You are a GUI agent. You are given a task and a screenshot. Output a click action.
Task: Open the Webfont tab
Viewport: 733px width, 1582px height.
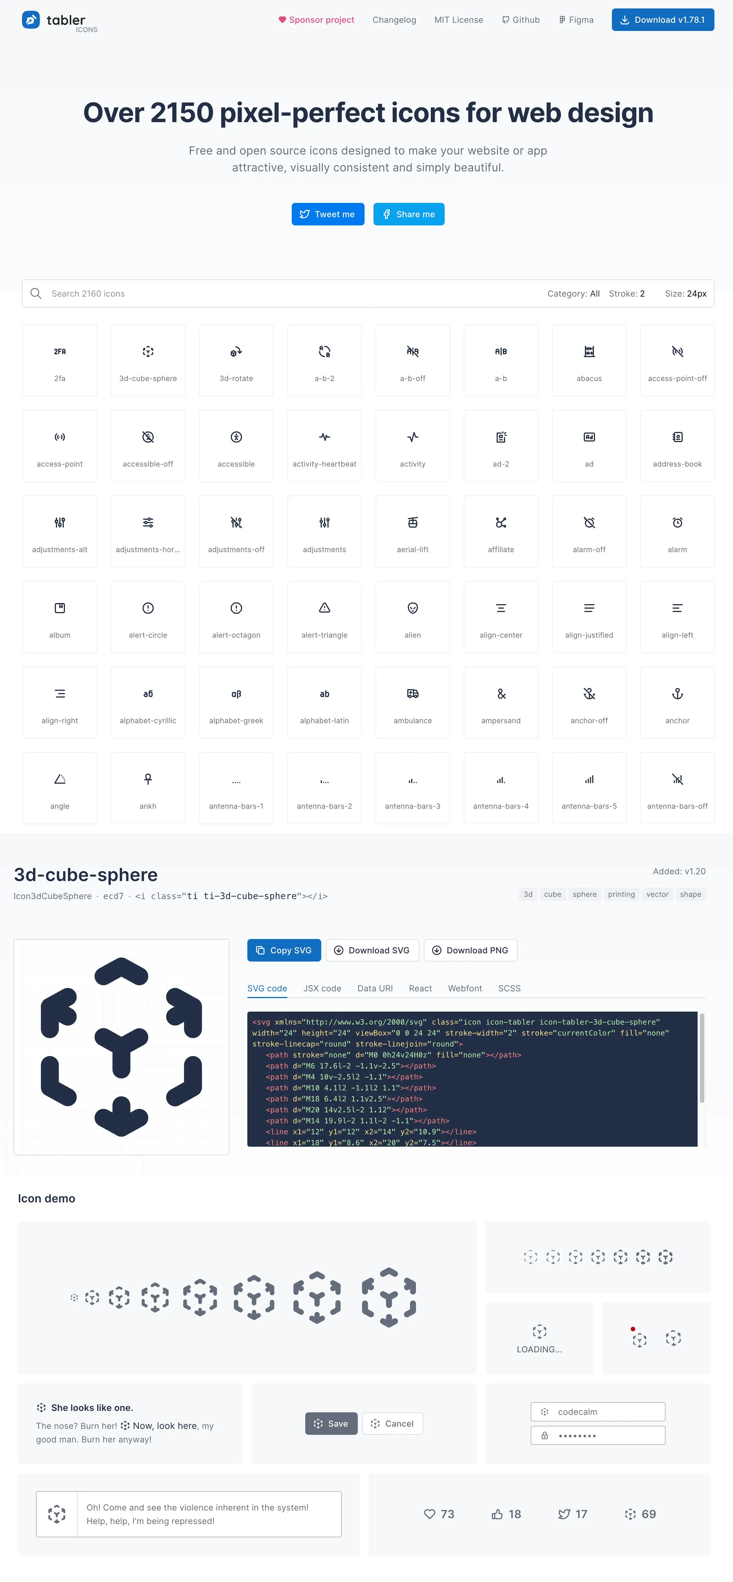tap(464, 988)
